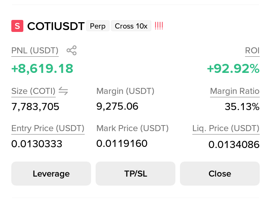Screen dimensions: 271x204
Task: Close the COTIUSDT position
Action: [x=220, y=174]
